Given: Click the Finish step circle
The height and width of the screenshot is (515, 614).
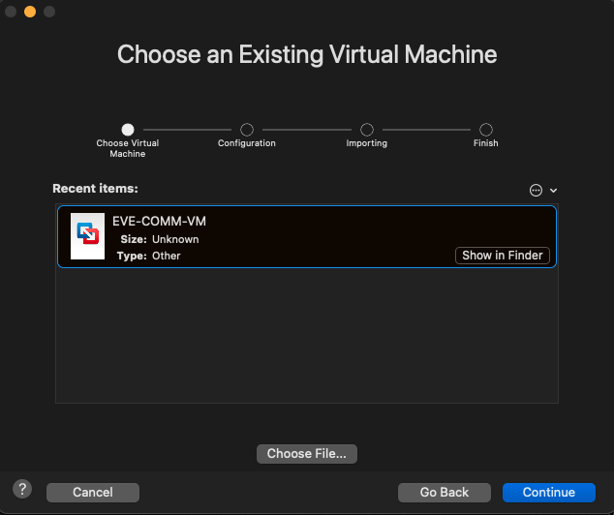Looking at the screenshot, I should coord(486,130).
